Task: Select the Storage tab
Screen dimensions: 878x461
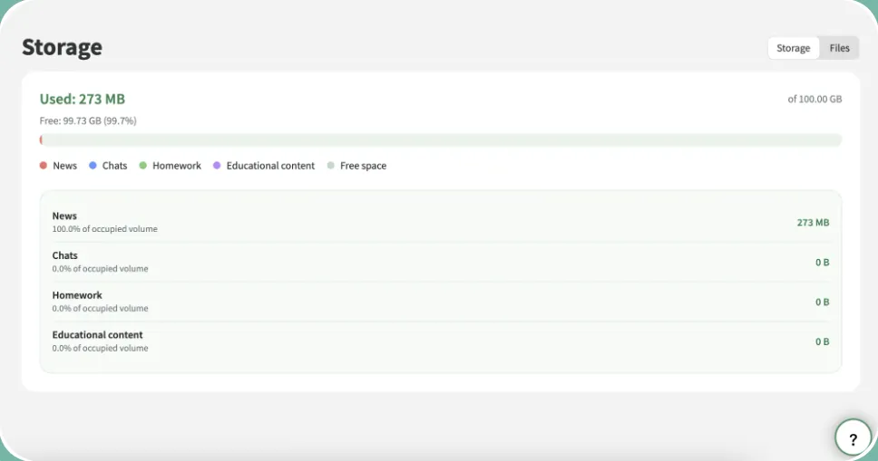Action: [793, 48]
